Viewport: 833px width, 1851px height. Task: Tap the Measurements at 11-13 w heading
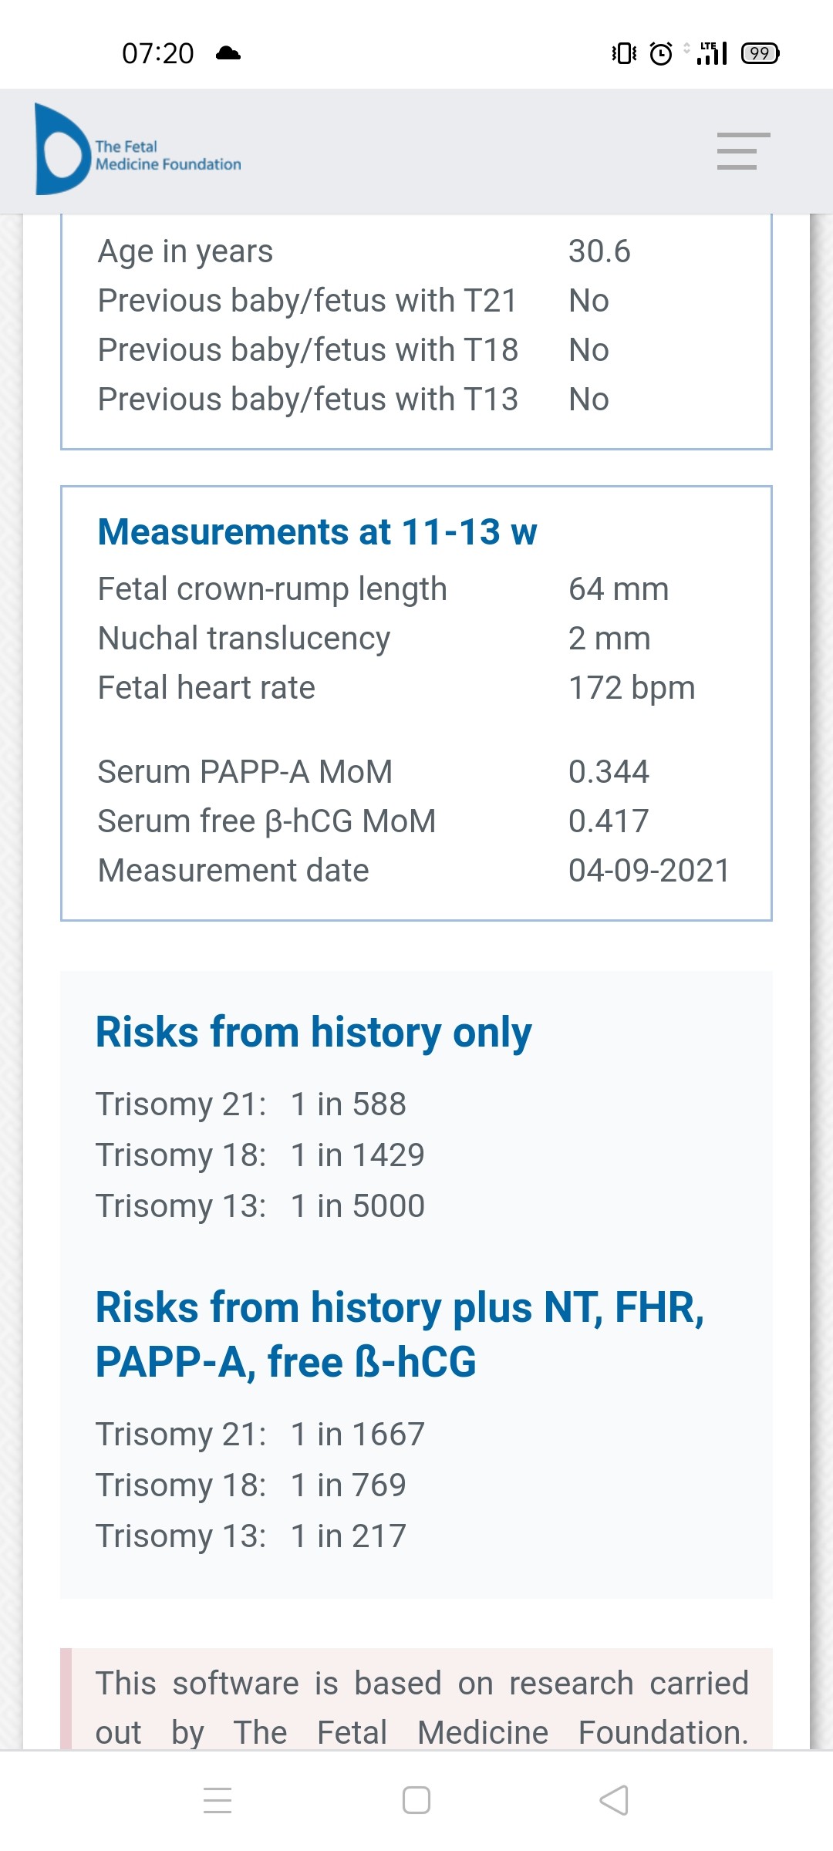click(x=317, y=532)
